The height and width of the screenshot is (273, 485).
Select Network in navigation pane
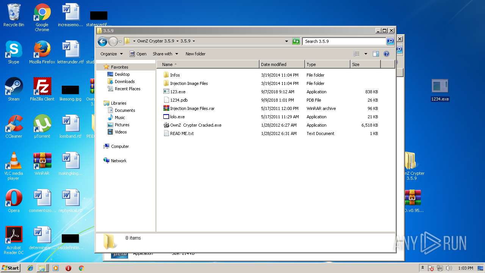tap(119, 161)
